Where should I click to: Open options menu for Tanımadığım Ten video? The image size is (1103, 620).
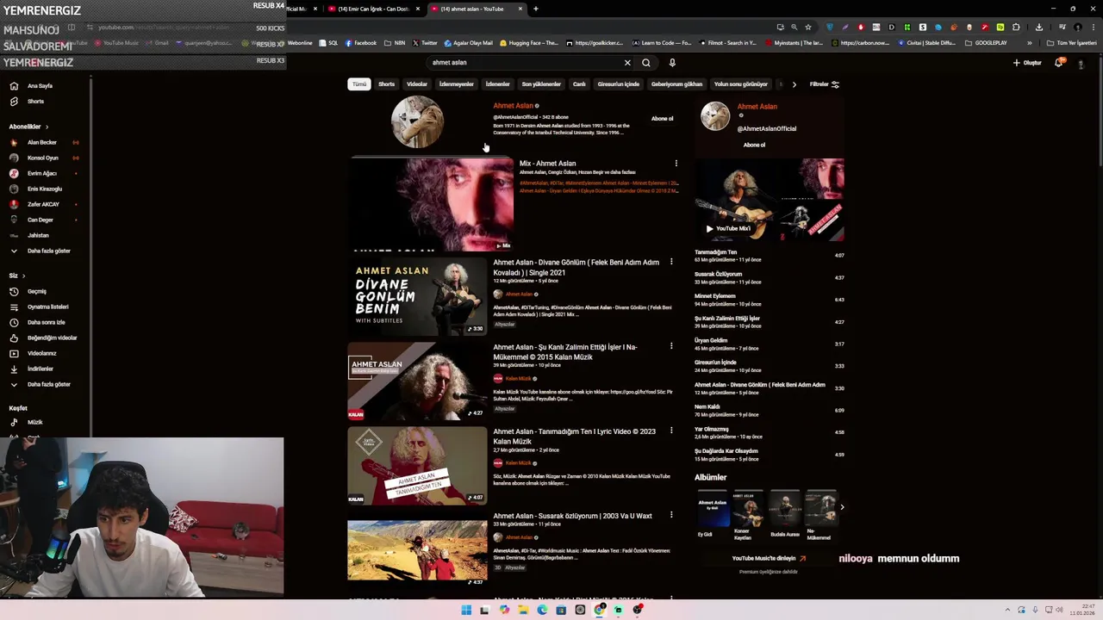pos(671,431)
